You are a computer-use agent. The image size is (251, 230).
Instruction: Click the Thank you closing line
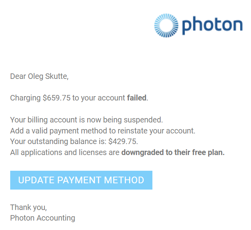tap(29, 208)
